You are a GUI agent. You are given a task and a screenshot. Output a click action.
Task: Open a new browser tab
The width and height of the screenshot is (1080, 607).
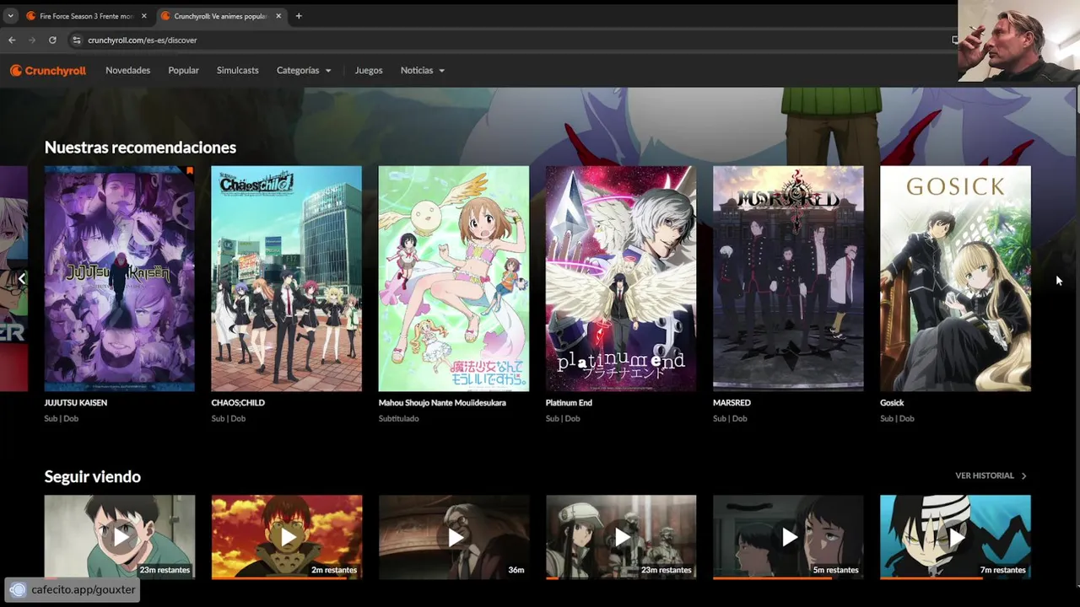click(299, 16)
